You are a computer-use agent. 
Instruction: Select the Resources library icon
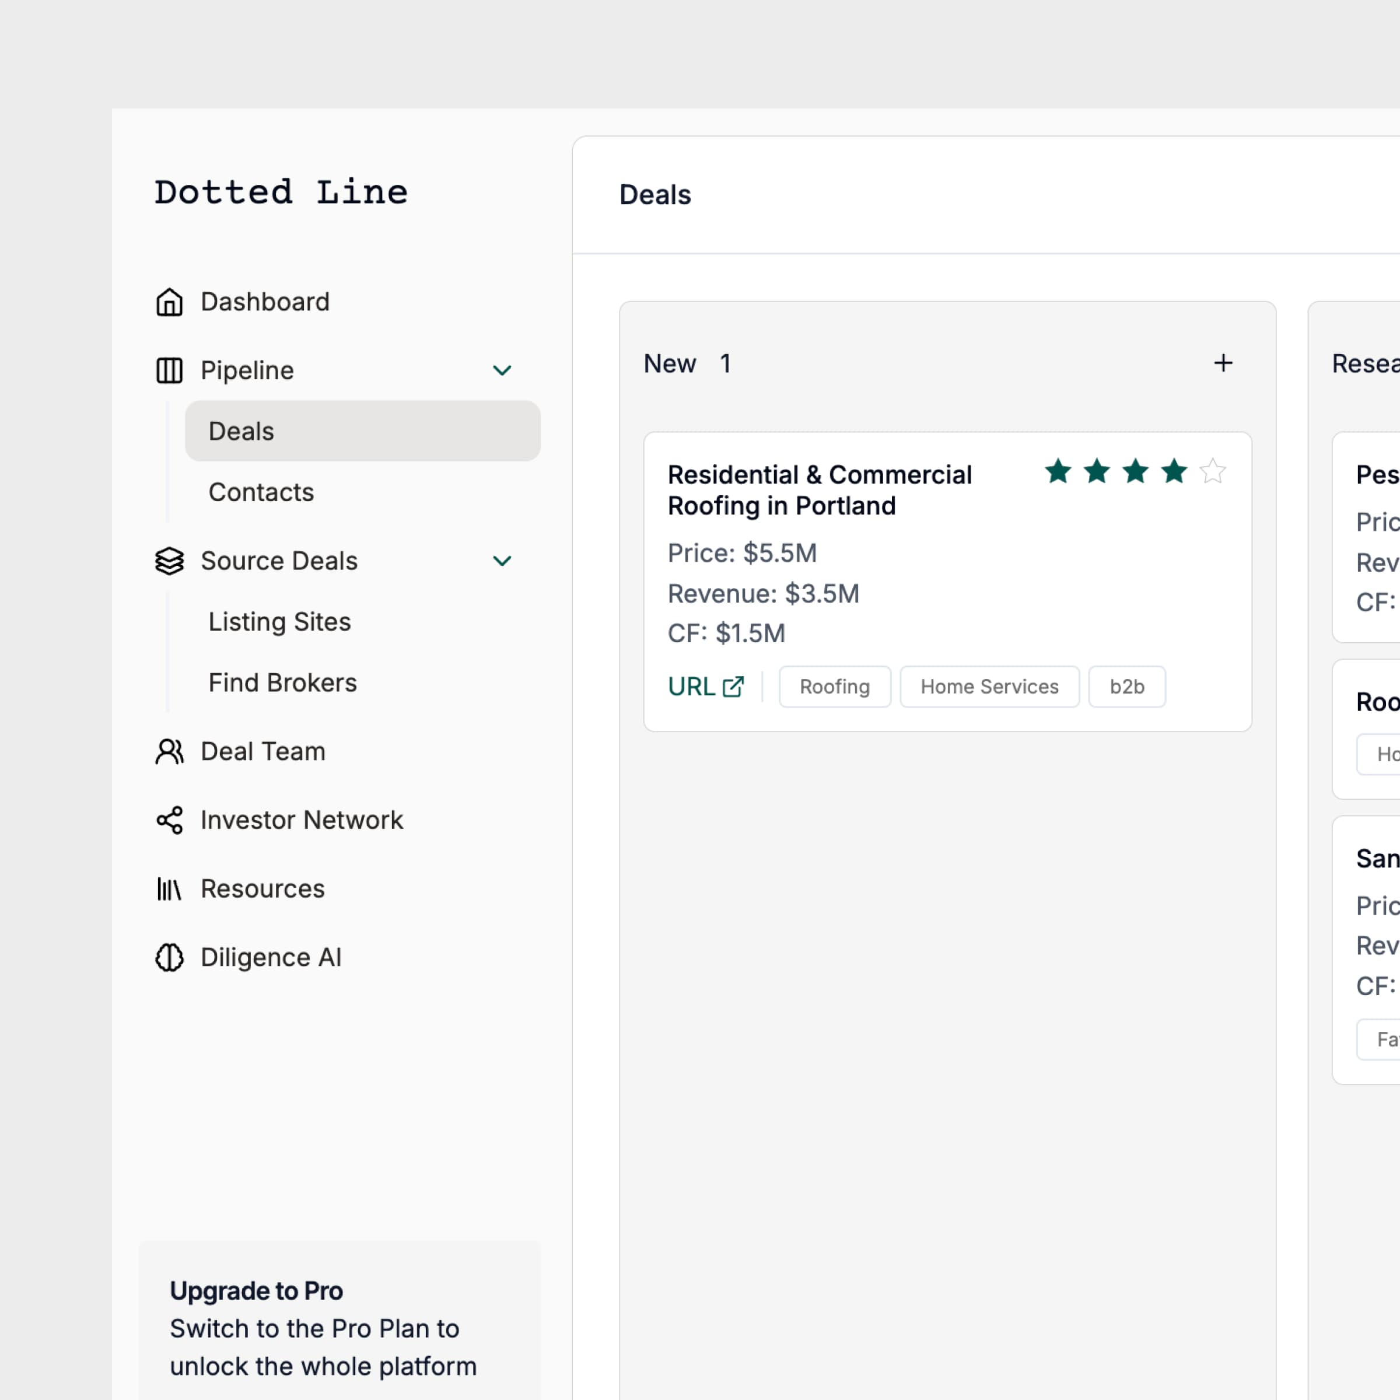tap(169, 888)
